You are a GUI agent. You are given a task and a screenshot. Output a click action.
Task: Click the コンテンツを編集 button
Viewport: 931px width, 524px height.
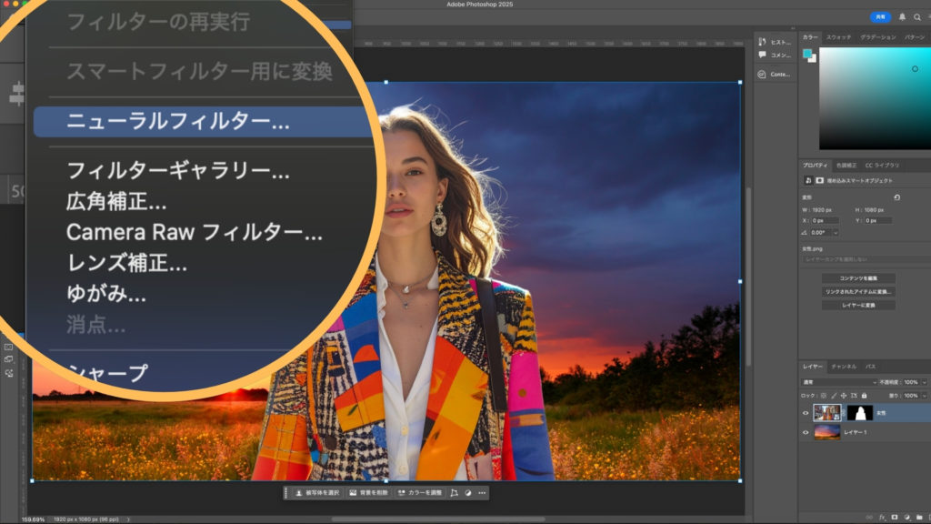pos(858,278)
